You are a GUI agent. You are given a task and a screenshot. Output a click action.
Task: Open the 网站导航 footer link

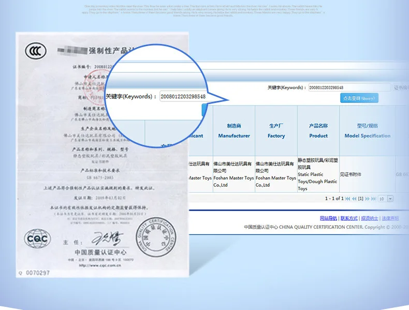click(328, 218)
